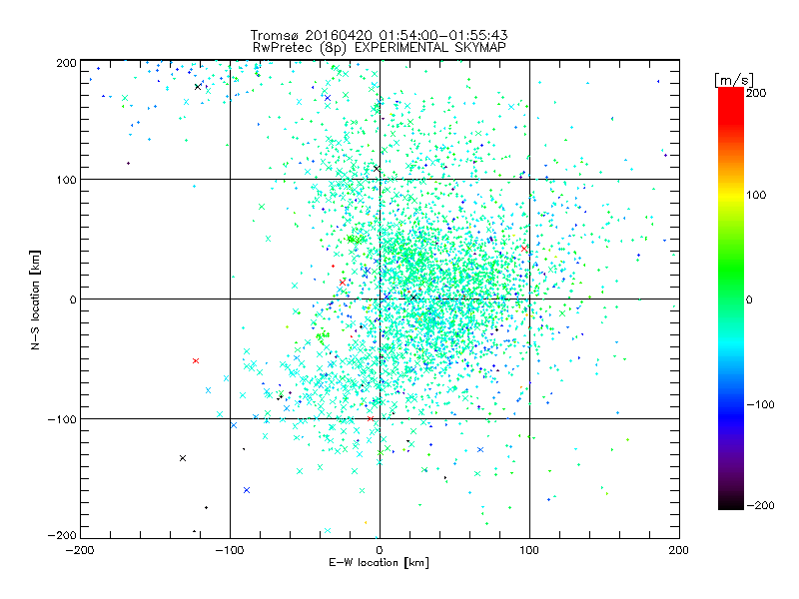The image size is (799, 599).
Task: Click the "[m/s]" unit label above color bar
Action: pos(734,80)
